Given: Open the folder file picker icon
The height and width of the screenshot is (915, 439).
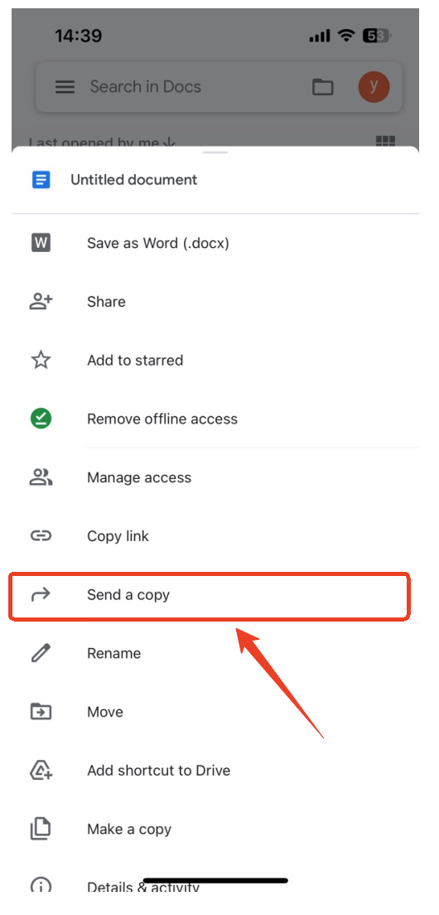Looking at the screenshot, I should pyautogui.click(x=322, y=87).
